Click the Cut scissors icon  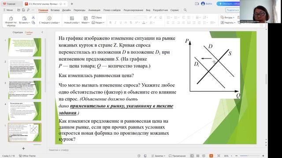[x=33, y=18]
